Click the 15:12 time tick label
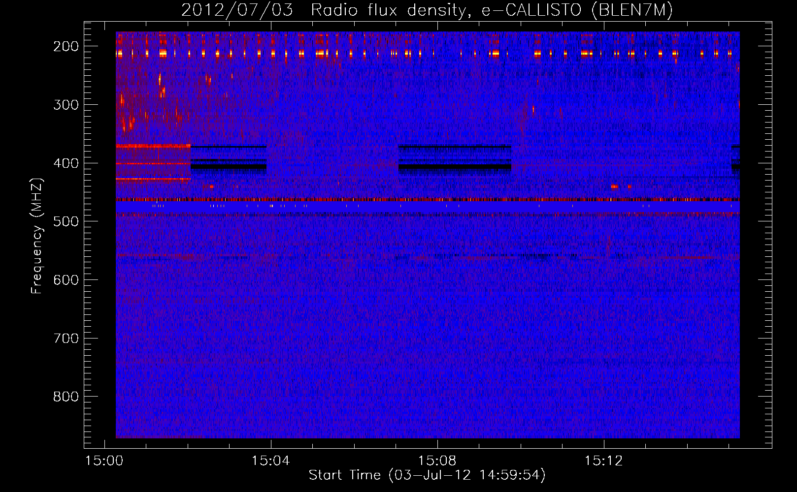 point(603,461)
